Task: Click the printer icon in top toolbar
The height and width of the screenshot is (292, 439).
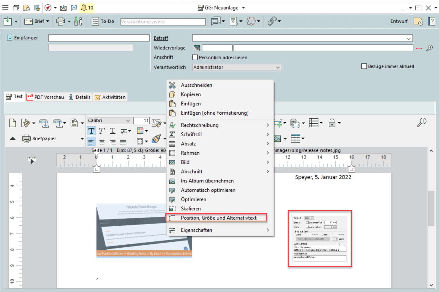Action: tap(60, 21)
